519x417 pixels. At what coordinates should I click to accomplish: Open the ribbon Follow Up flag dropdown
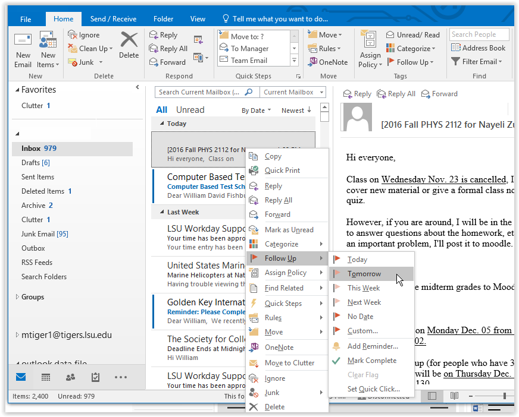410,62
